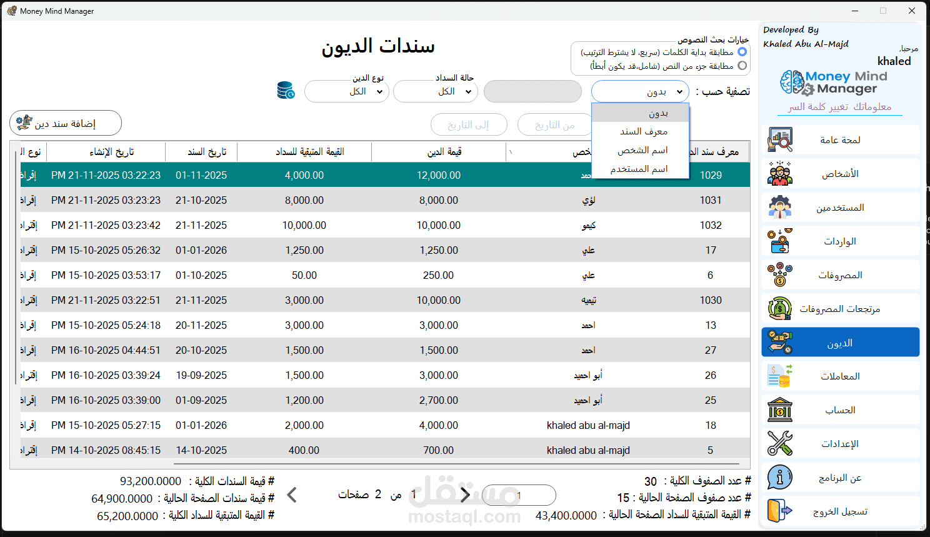Viewport: 930px width, 537px height.
Task: Go to next page arrow
Action: (465, 495)
